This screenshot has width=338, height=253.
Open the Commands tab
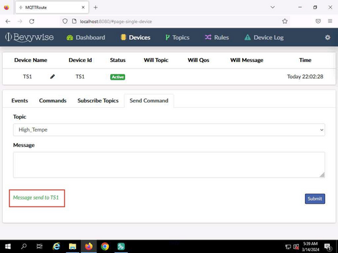[x=53, y=101]
